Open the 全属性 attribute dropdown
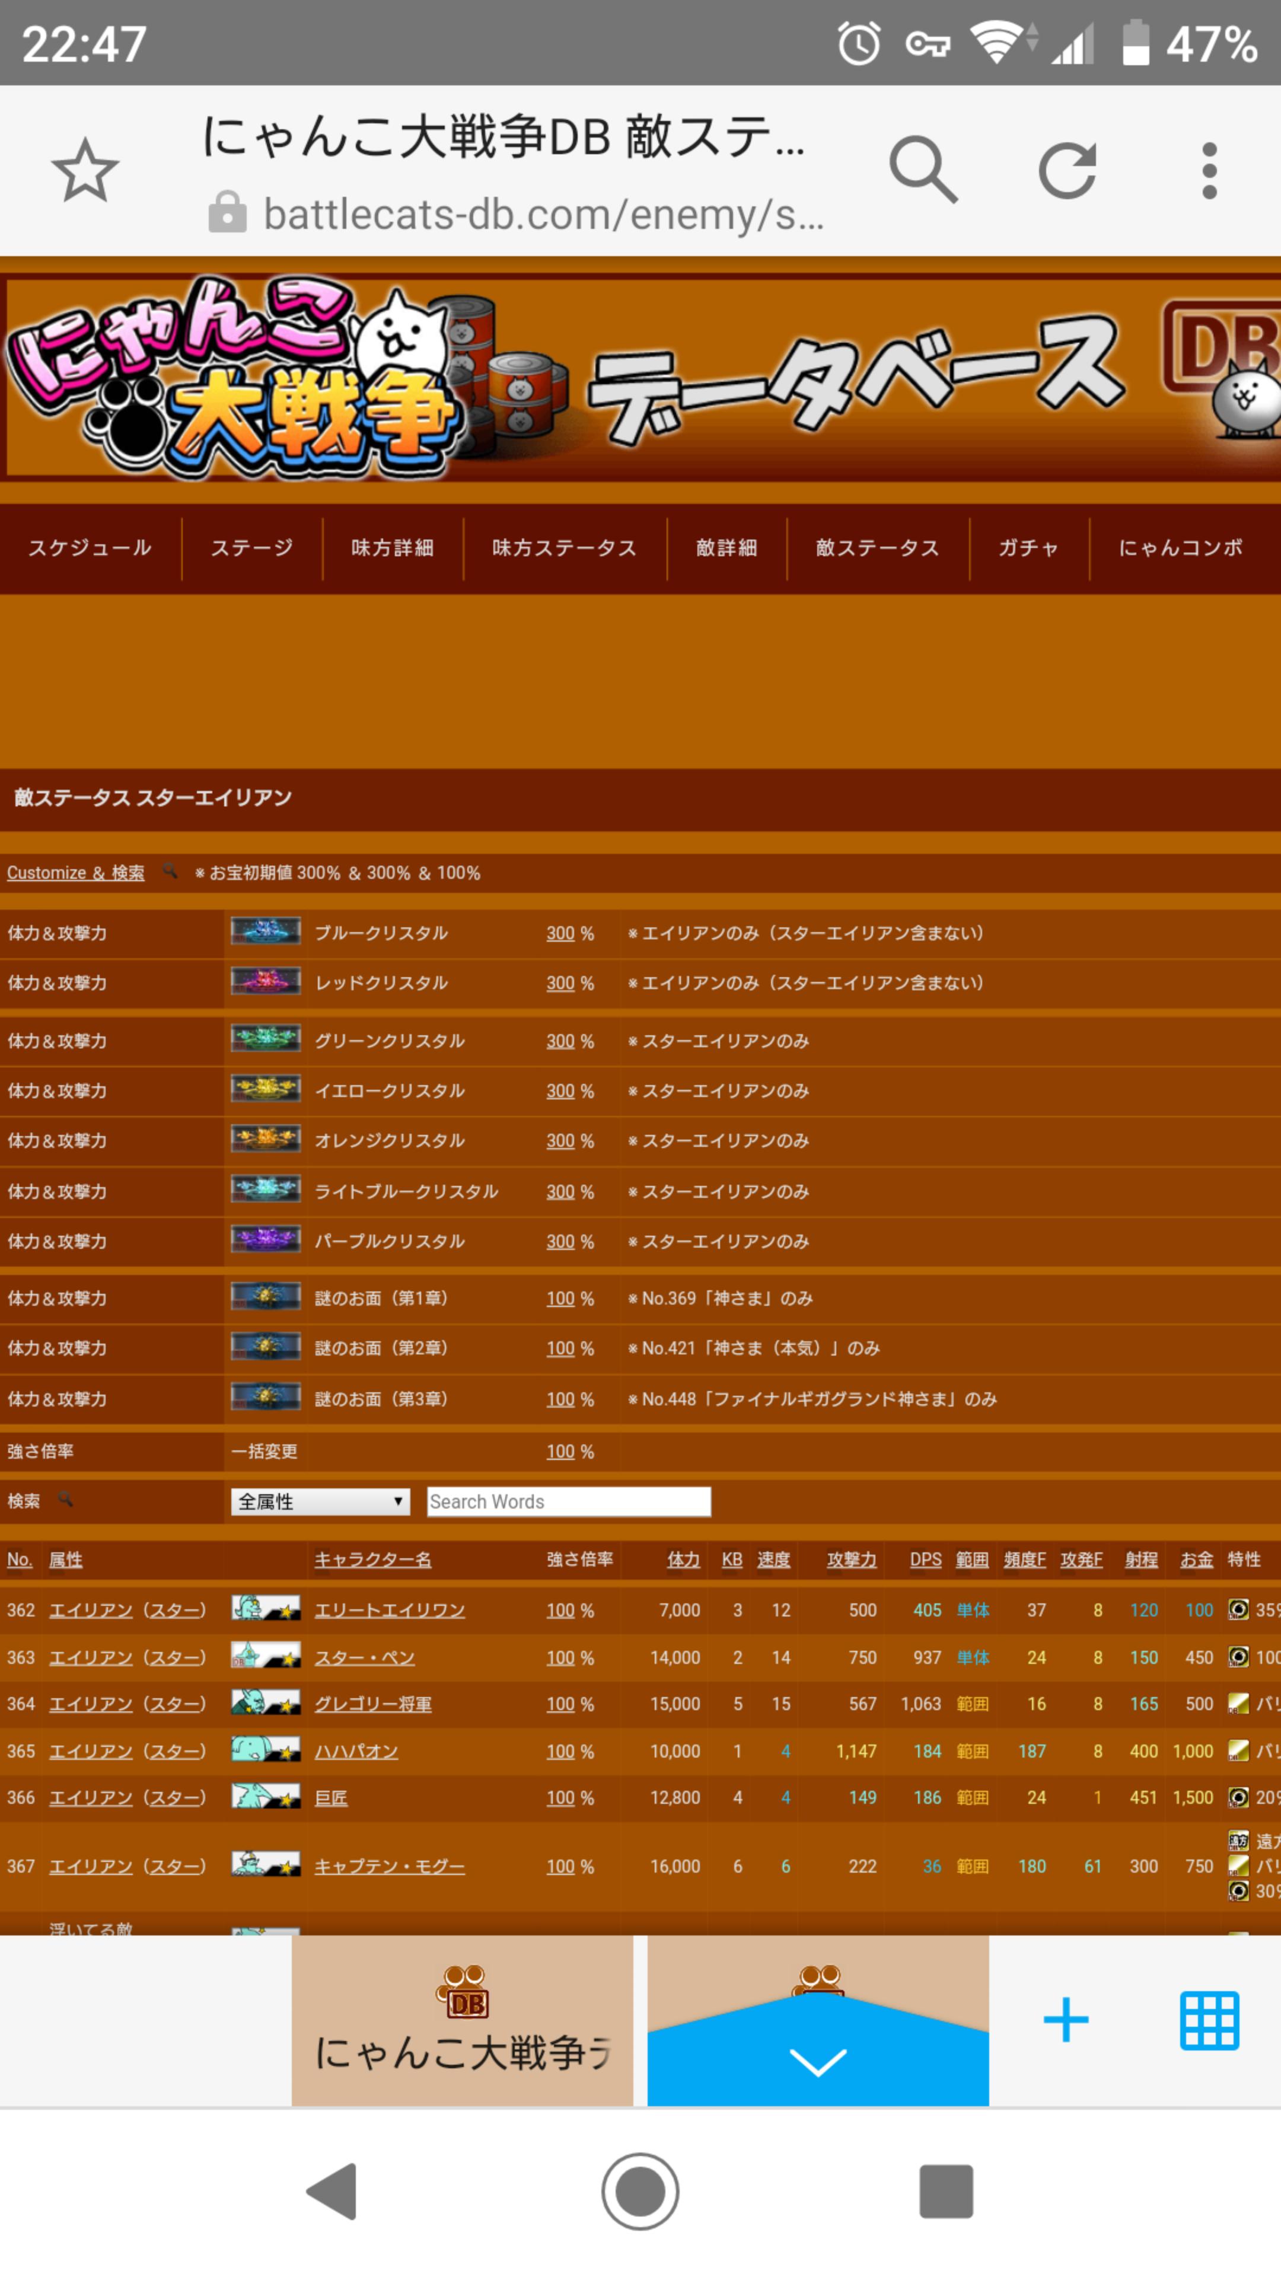Viewport: 1281px width, 2277px height. (320, 1501)
